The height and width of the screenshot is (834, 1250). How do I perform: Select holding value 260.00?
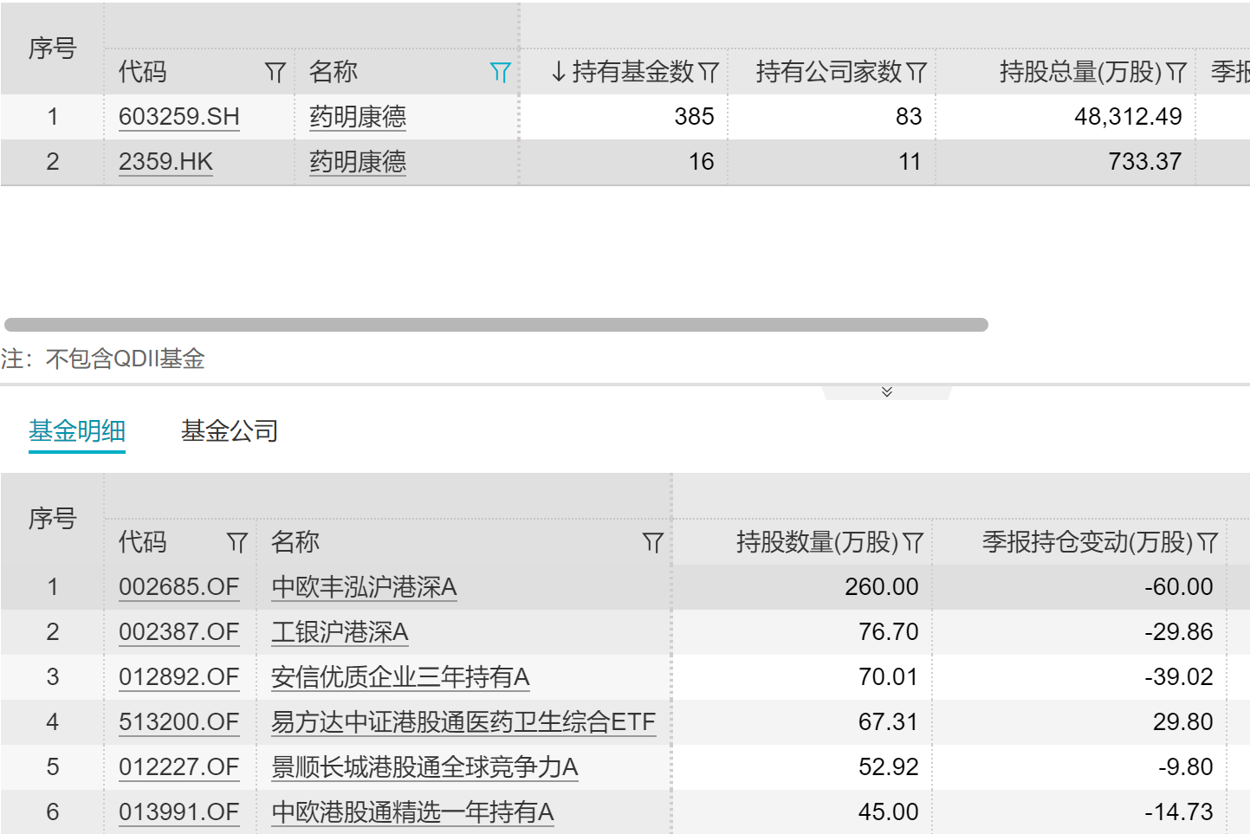[882, 586]
